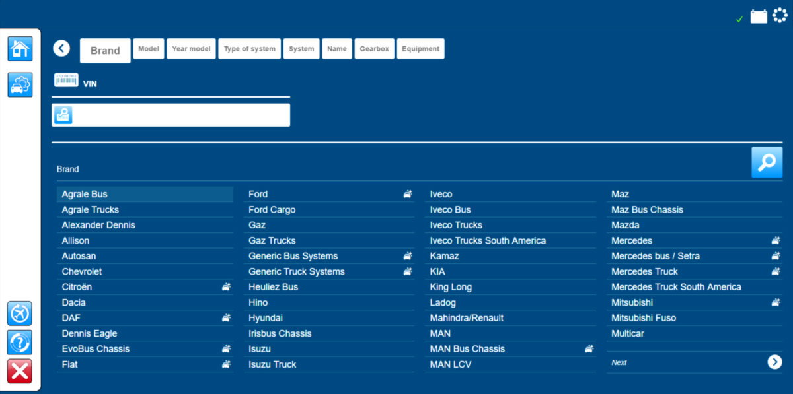This screenshot has width=793, height=394.
Task: Click the battery status icon
Action: click(x=759, y=16)
